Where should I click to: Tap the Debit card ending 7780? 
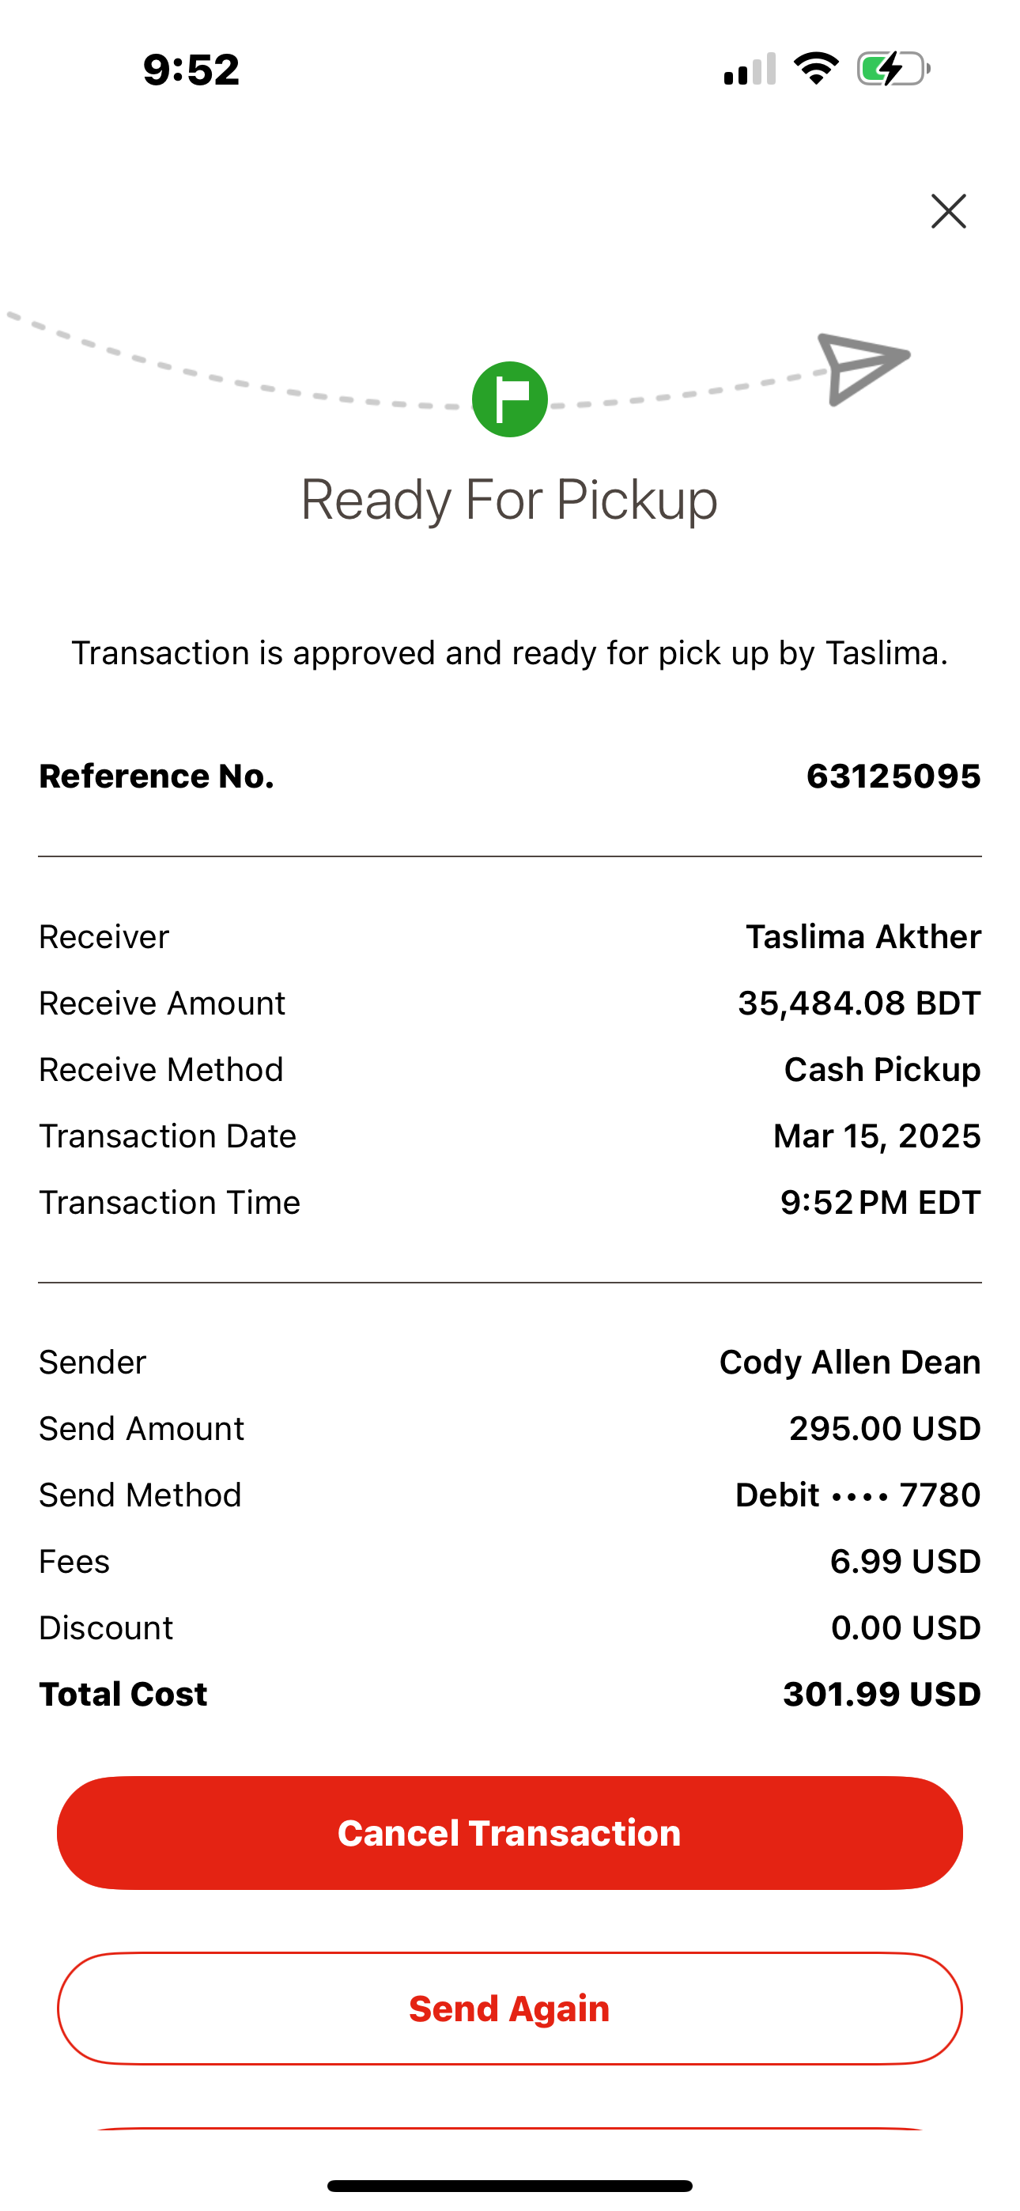[x=857, y=1495]
